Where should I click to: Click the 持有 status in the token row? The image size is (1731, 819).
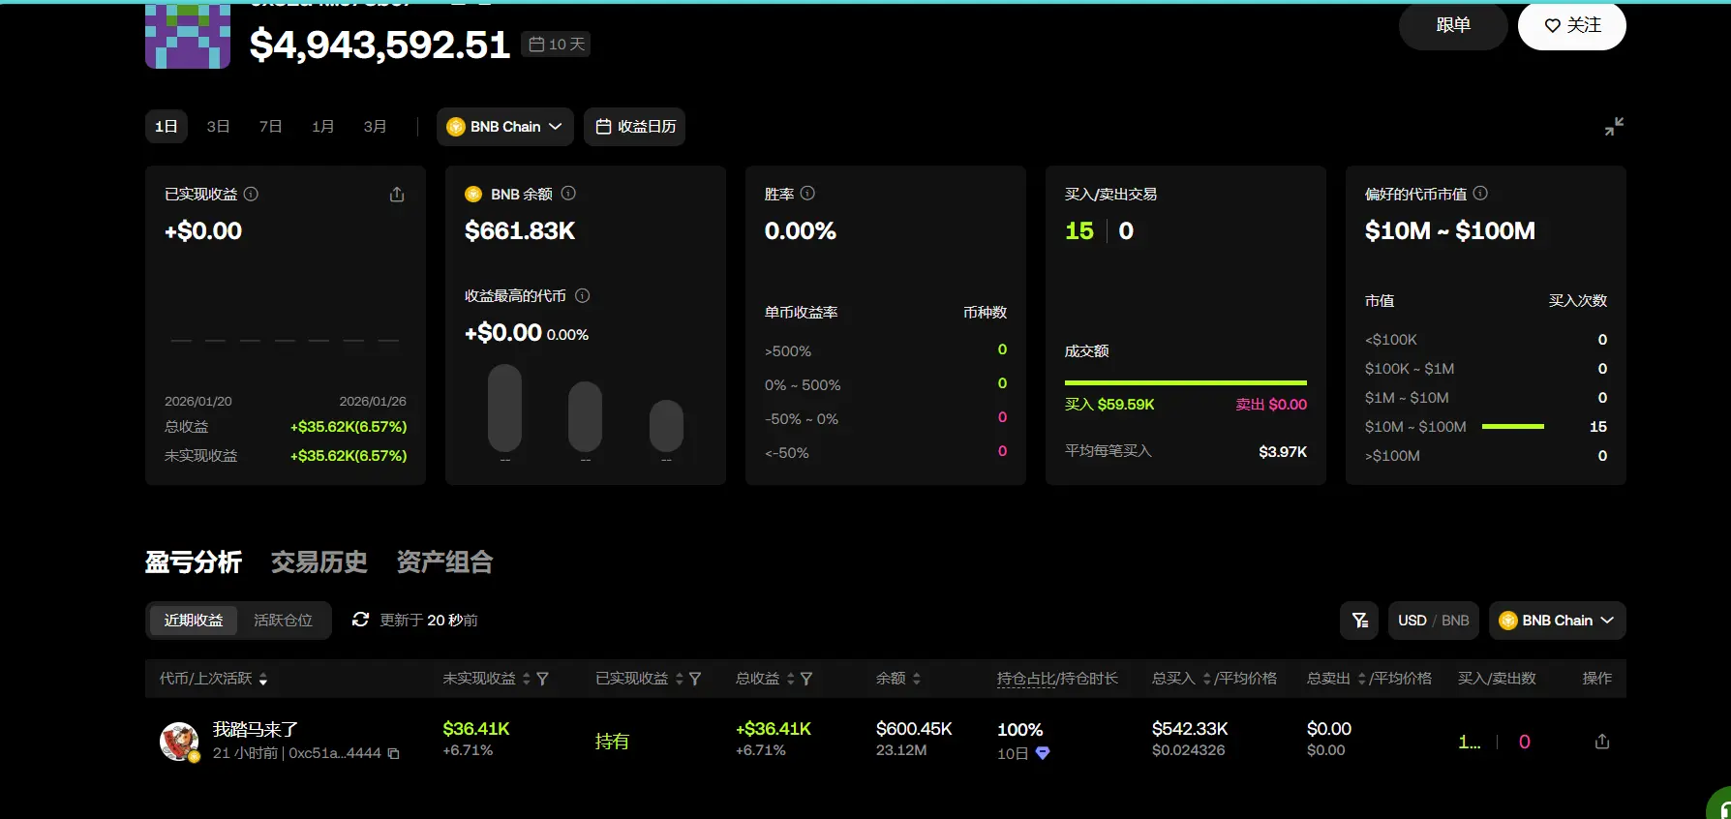[612, 742]
